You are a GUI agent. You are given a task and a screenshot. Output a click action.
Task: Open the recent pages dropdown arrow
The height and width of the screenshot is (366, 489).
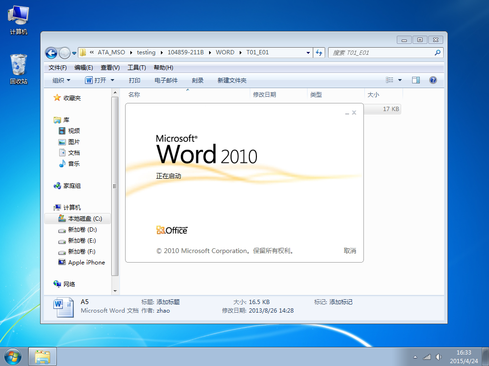coord(74,53)
